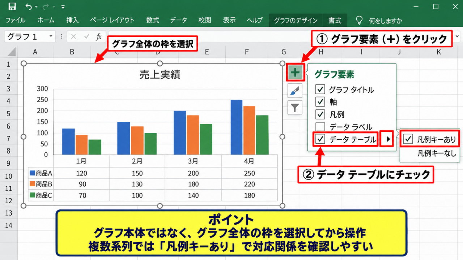Select column header K
463x260 pixels.
(x=438, y=52)
